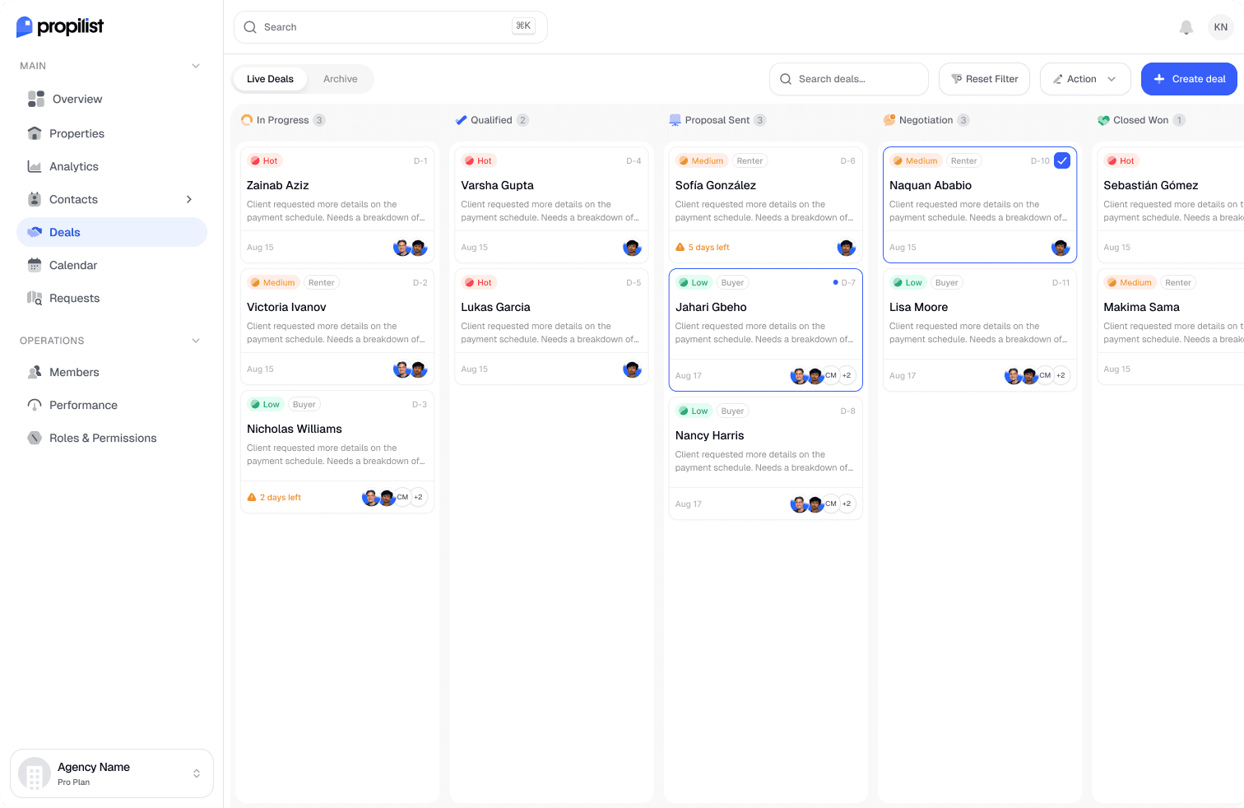The height and width of the screenshot is (808, 1244).
Task: Uncheck the Naquan Ababio deal checkbox
Action: 1062,160
